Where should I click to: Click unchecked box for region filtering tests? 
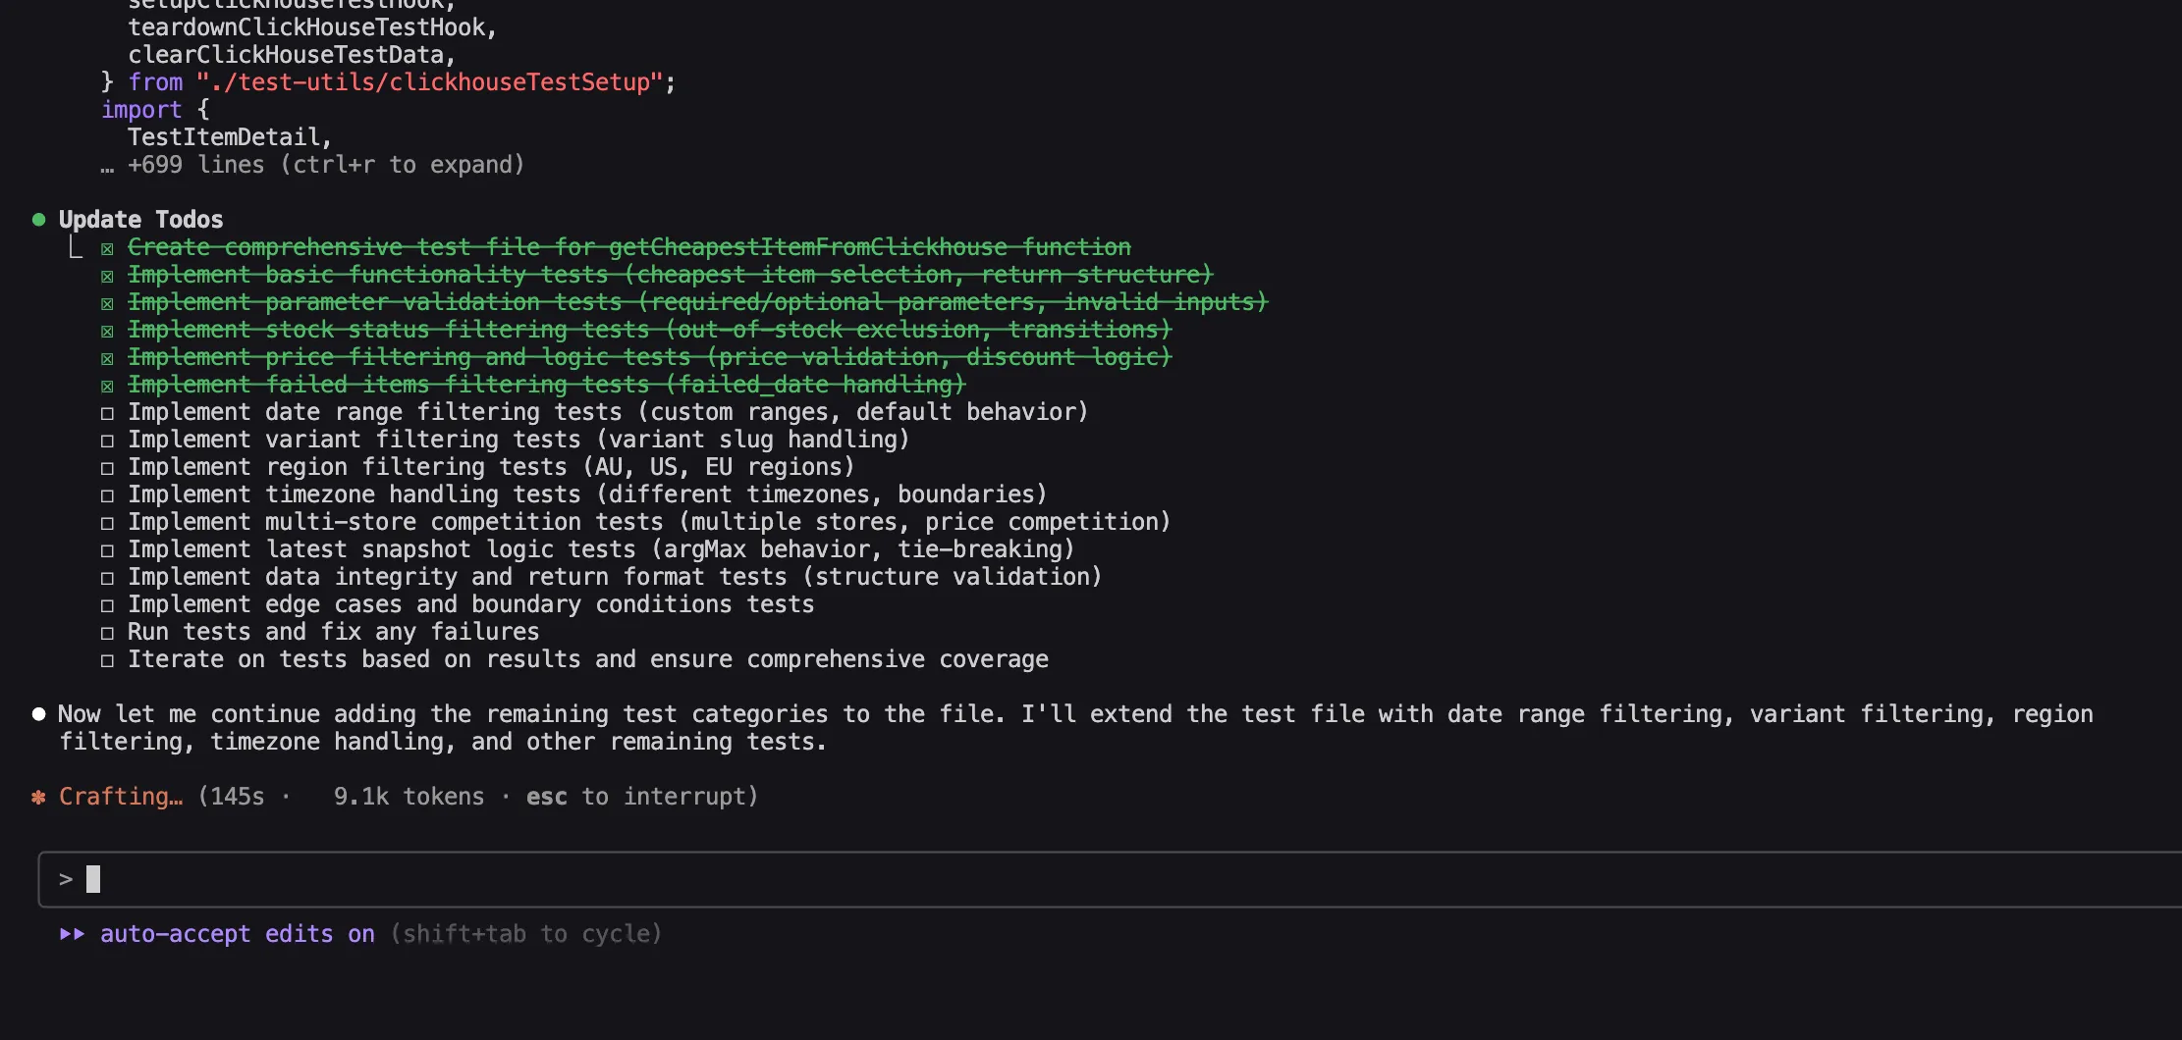[x=107, y=468]
